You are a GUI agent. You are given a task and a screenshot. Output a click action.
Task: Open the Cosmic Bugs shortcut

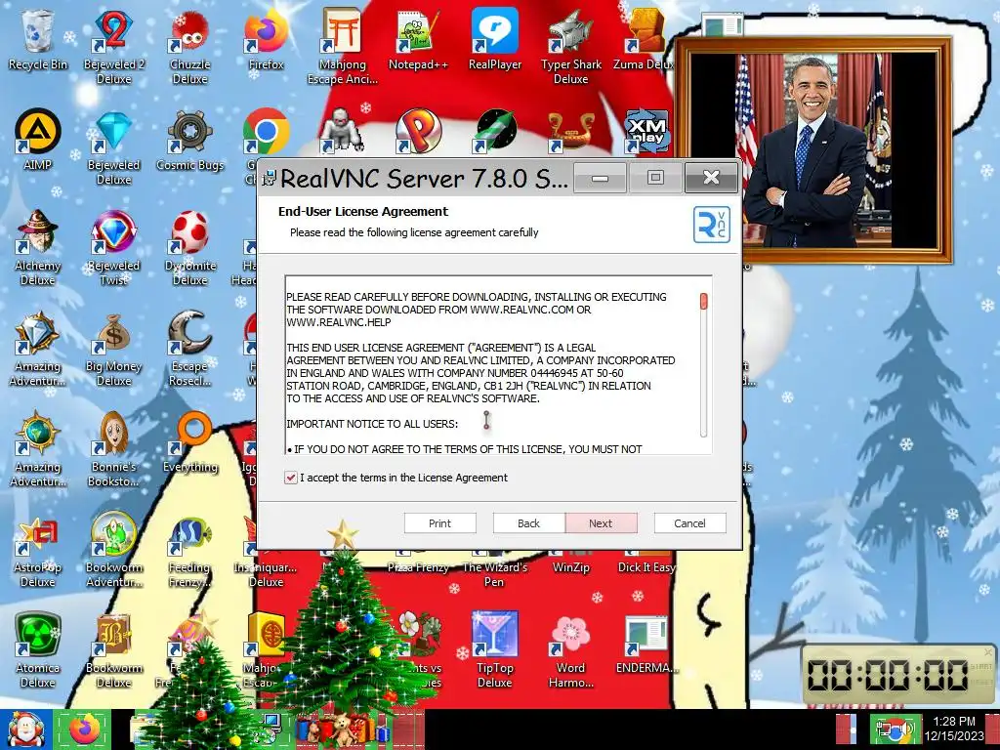tap(189, 141)
